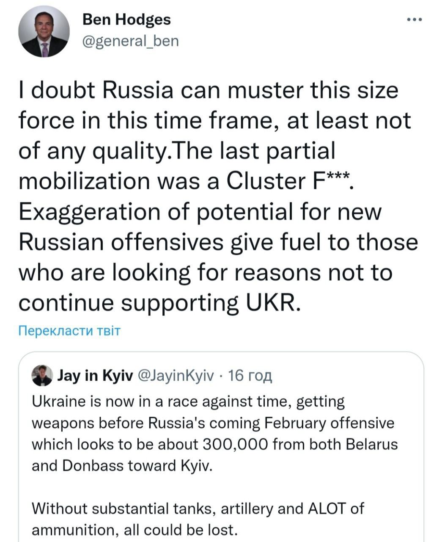The height and width of the screenshot is (542, 442).
Task: Click the 16 год timestamp
Action: 250,375
